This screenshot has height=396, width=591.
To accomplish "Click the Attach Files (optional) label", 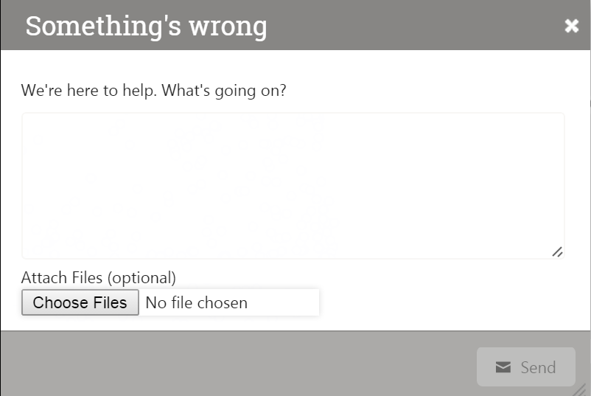I will point(98,277).
